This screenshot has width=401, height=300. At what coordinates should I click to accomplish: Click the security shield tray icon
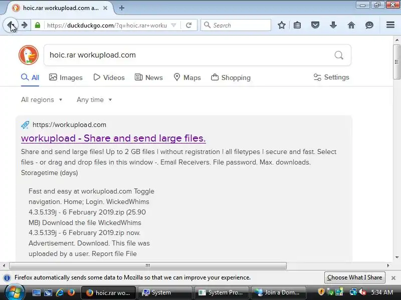coord(321,292)
